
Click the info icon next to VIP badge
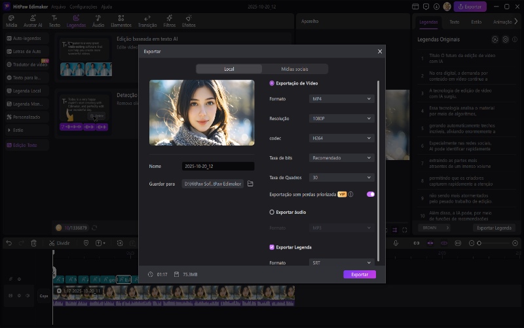351,194
